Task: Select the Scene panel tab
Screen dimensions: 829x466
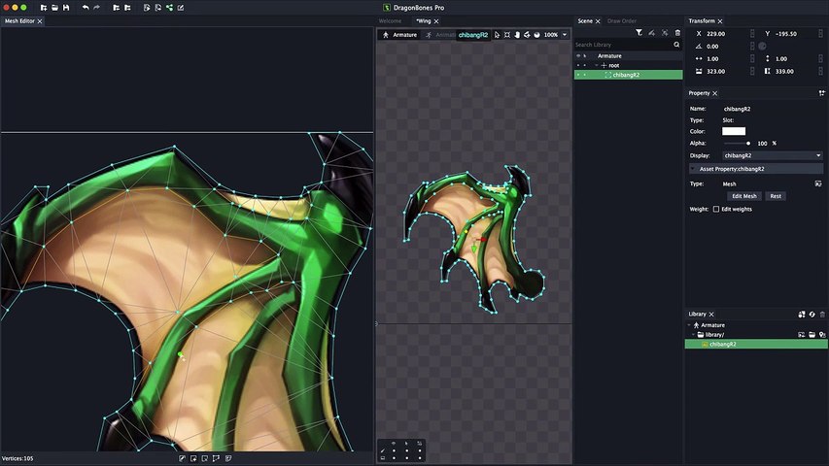Action: [x=585, y=21]
